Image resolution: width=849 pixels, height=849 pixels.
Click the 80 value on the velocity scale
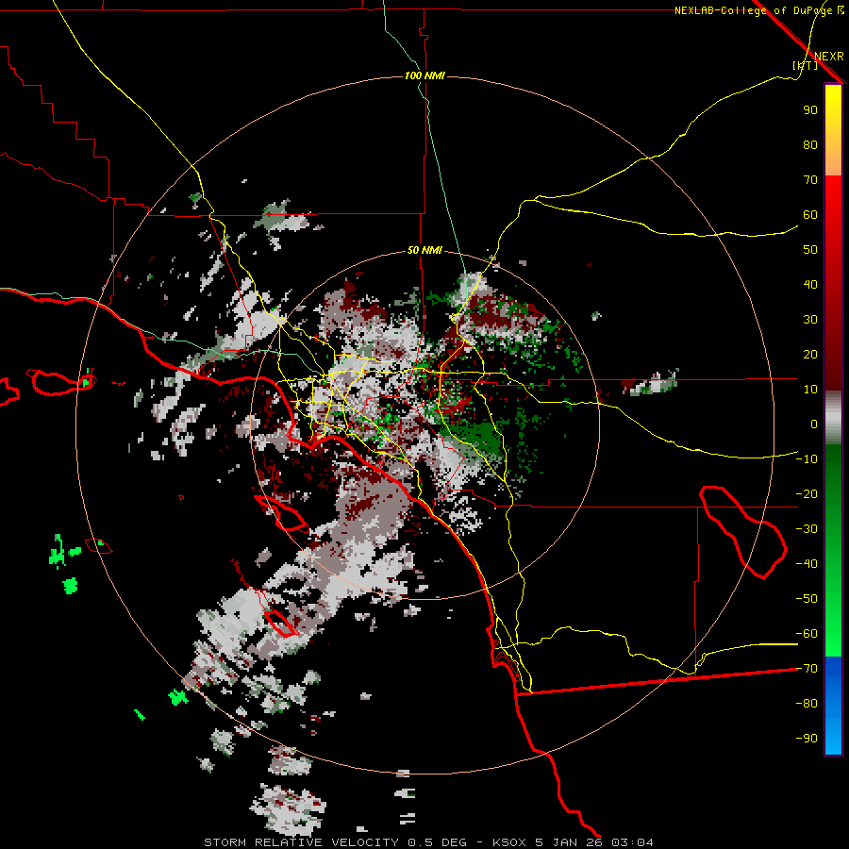(810, 145)
